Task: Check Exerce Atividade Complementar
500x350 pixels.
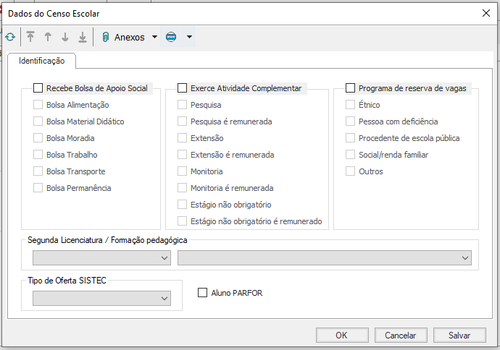Action: 183,88
